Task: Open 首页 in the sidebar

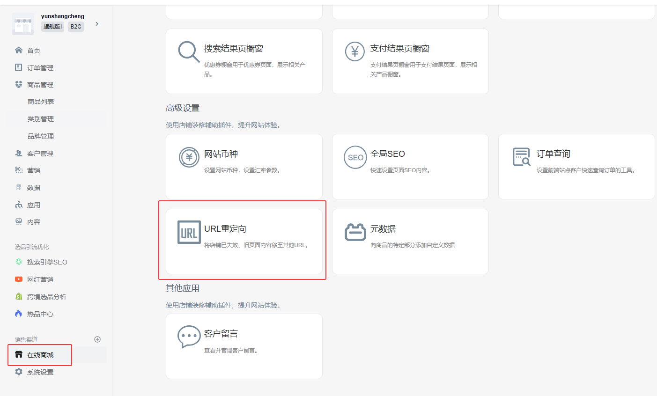Action: [33, 51]
